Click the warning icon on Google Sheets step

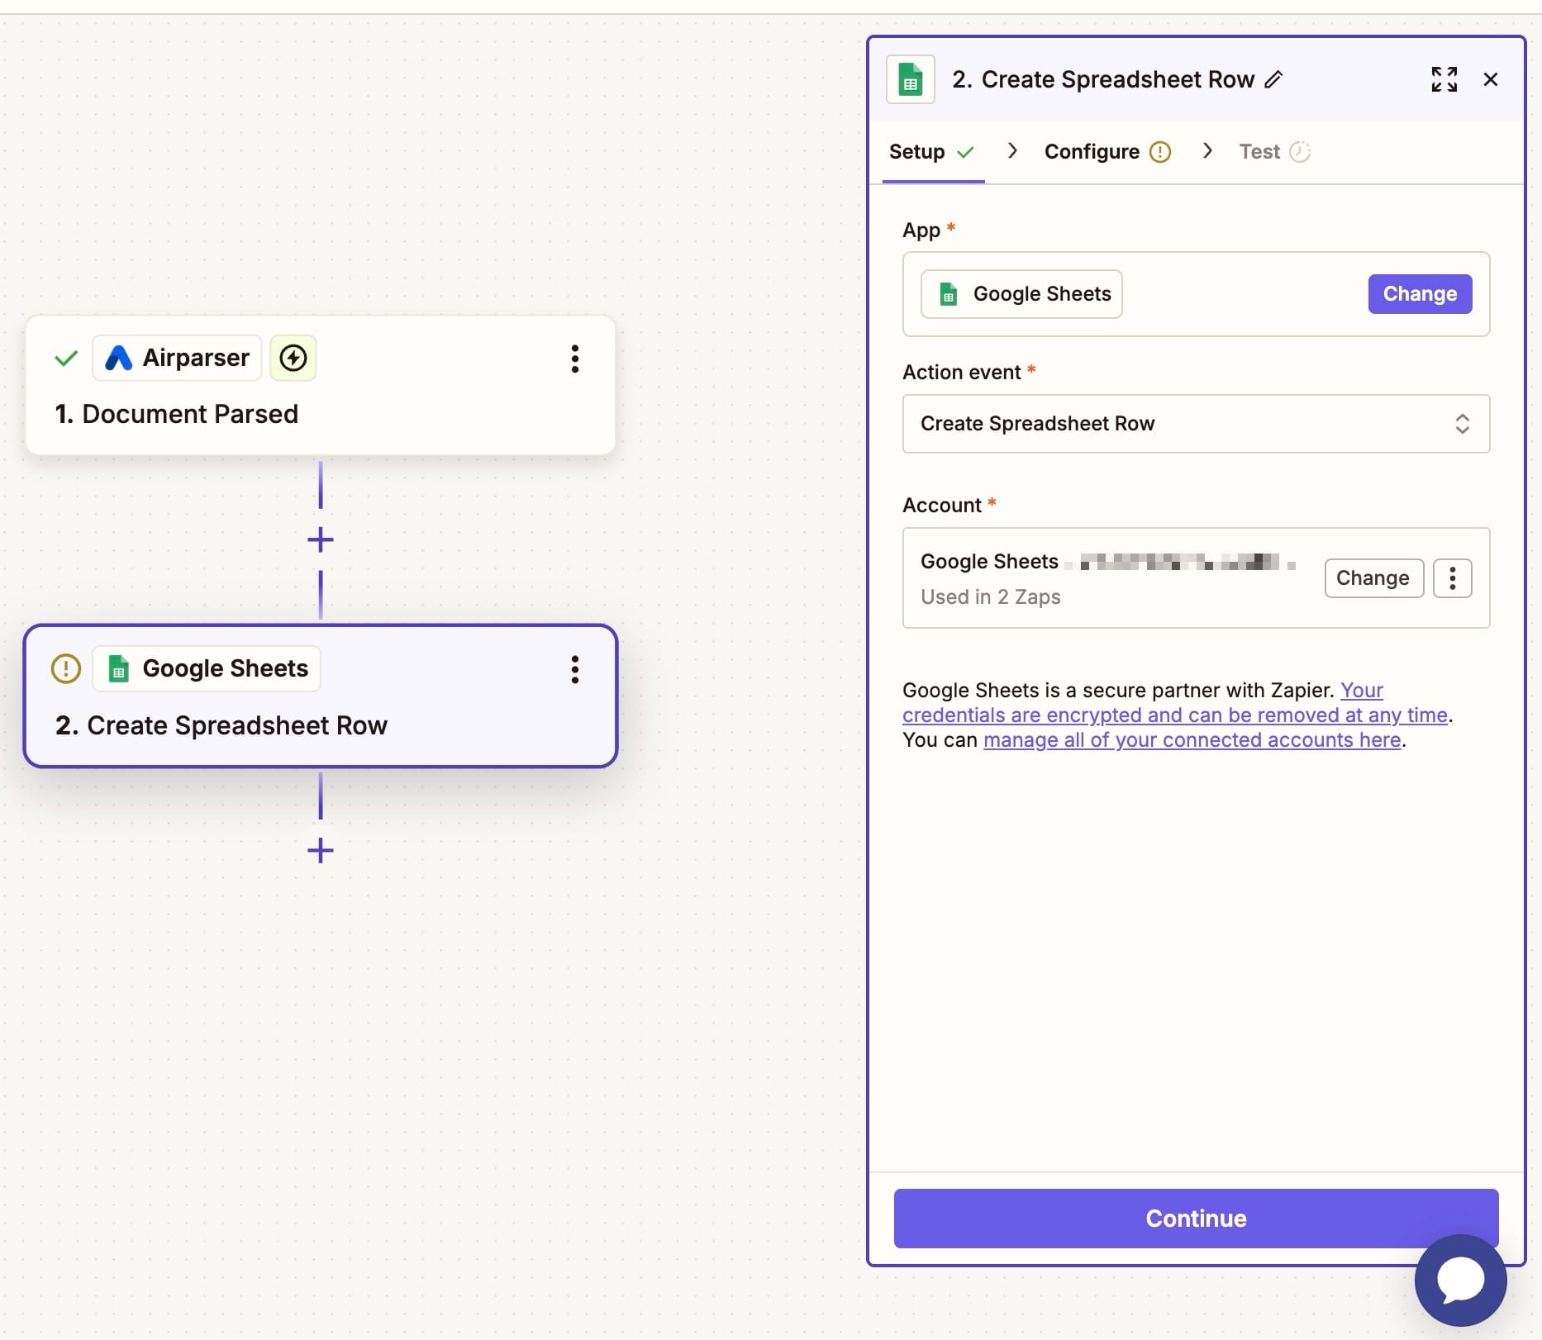(66, 668)
